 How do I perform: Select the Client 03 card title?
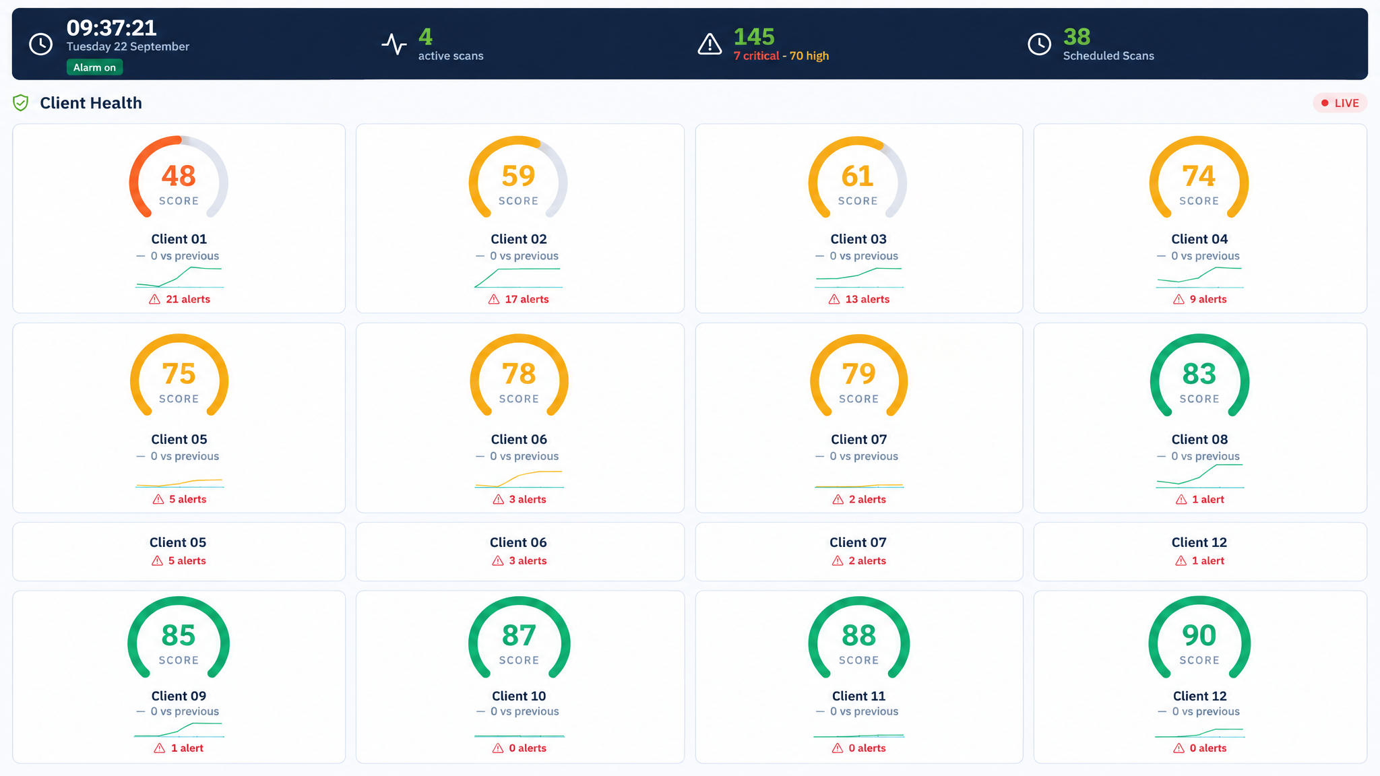[x=858, y=239]
